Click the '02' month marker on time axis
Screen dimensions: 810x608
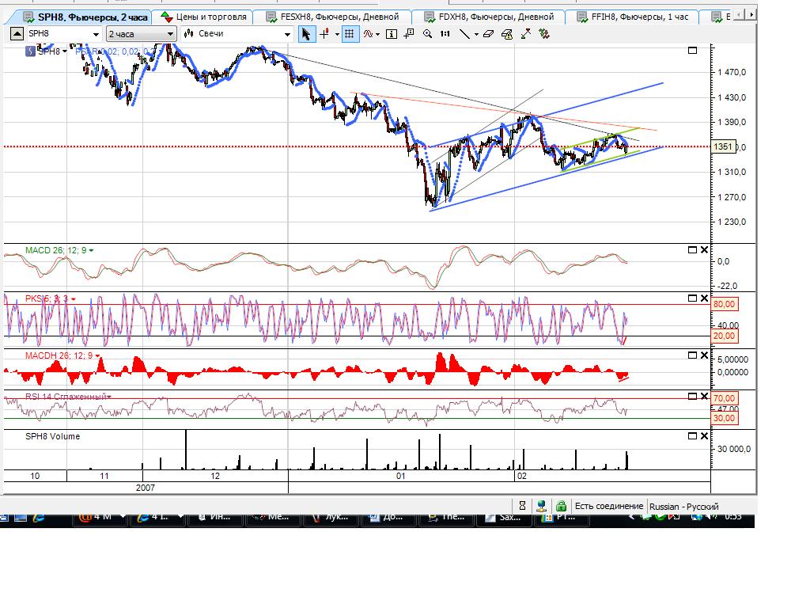tap(522, 476)
